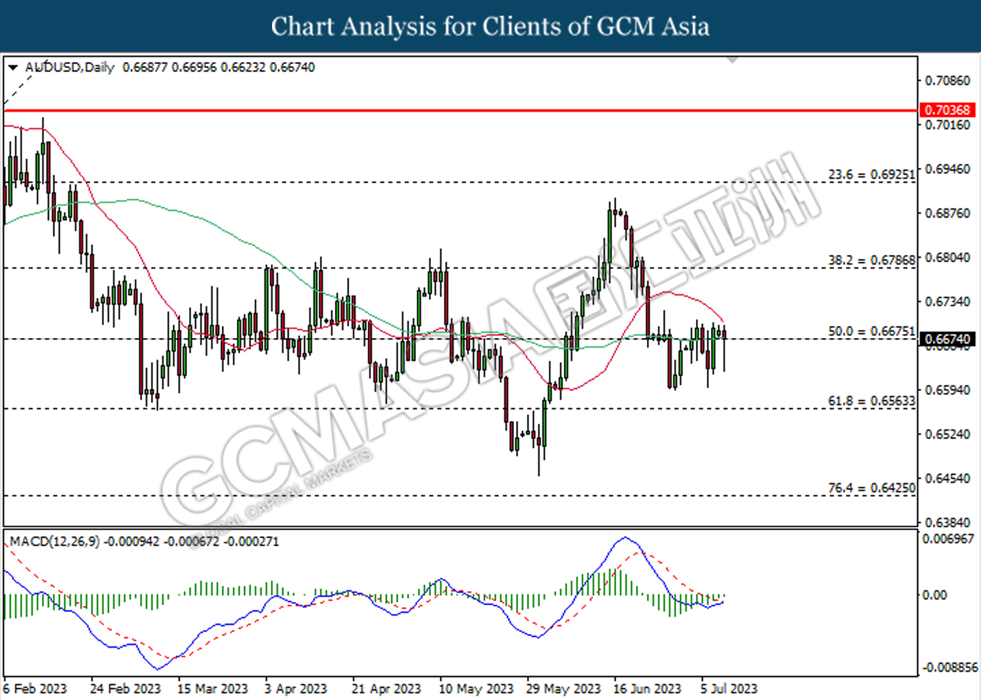Click the 6 Feb 2023 date label

[x=35, y=689]
